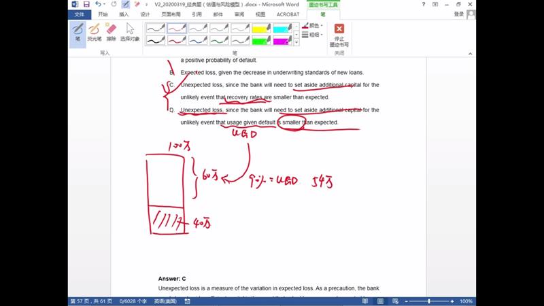This screenshot has width=544, height=306.
Task: Select fourth pen style in top row of gallery
Action: click(x=219, y=28)
